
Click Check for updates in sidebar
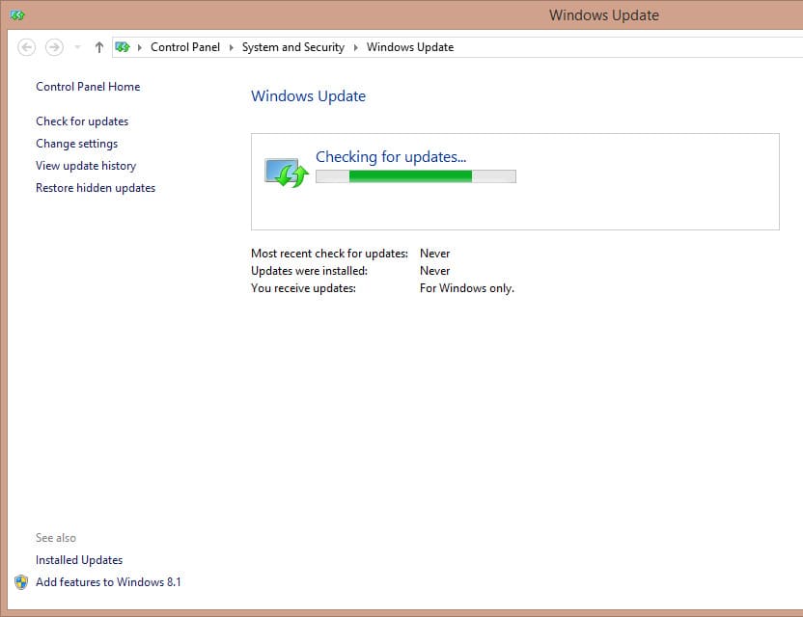tap(82, 121)
